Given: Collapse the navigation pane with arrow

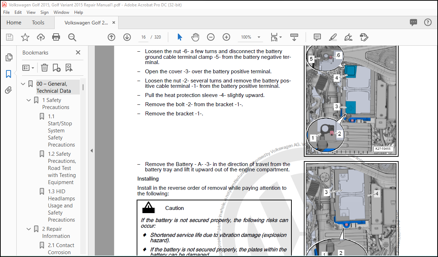Looking at the screenshot, I should [91, 150].
